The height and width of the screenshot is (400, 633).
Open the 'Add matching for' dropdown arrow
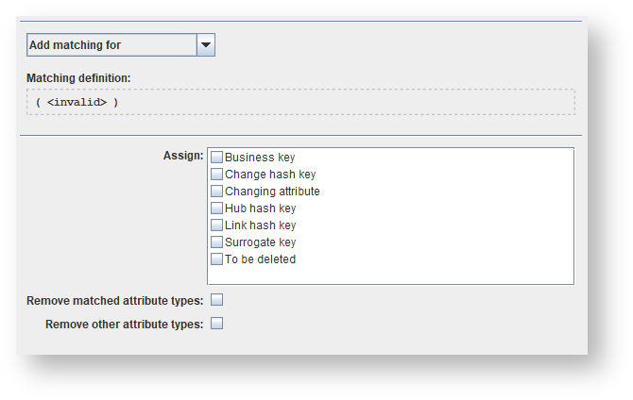click(206, 45)
